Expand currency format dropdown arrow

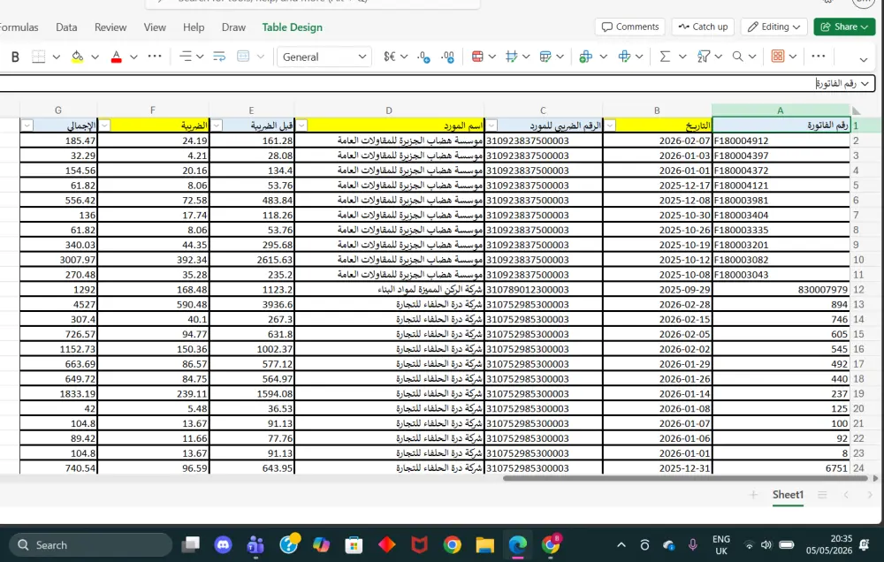(404, 57)
